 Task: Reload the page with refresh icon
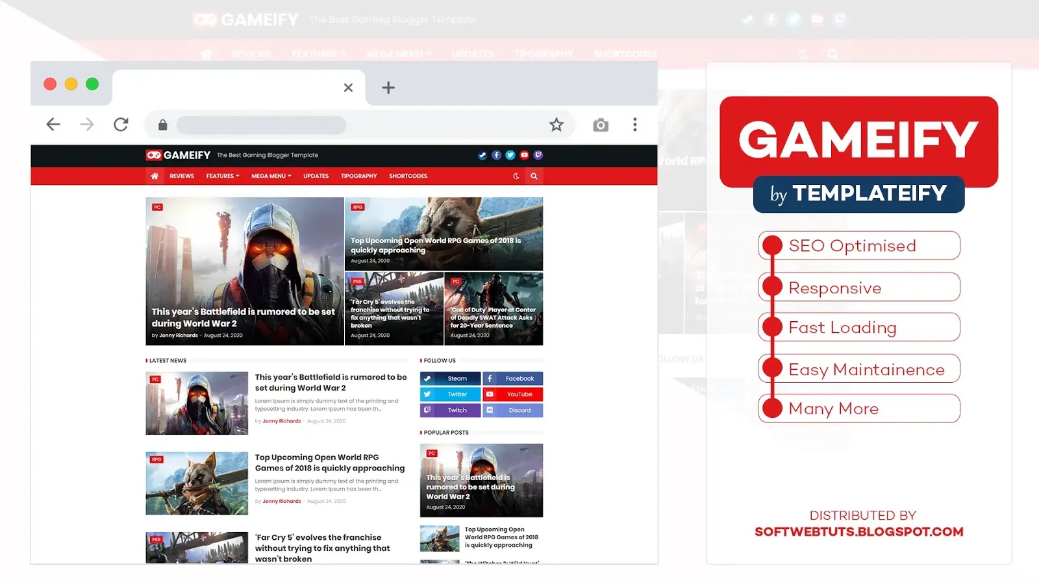click(121, 125)
